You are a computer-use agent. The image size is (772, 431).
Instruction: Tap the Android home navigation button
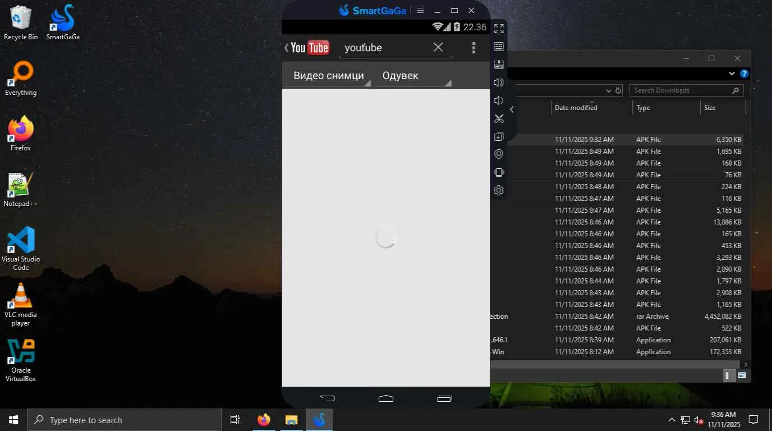[x=386, y=398]
